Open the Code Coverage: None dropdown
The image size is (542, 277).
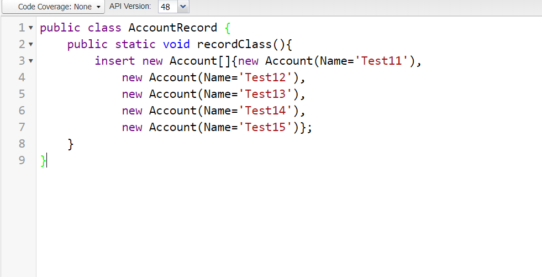pyautogui.click(x=53, y=7)
